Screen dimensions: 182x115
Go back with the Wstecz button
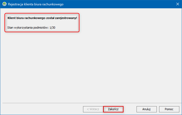93,109
